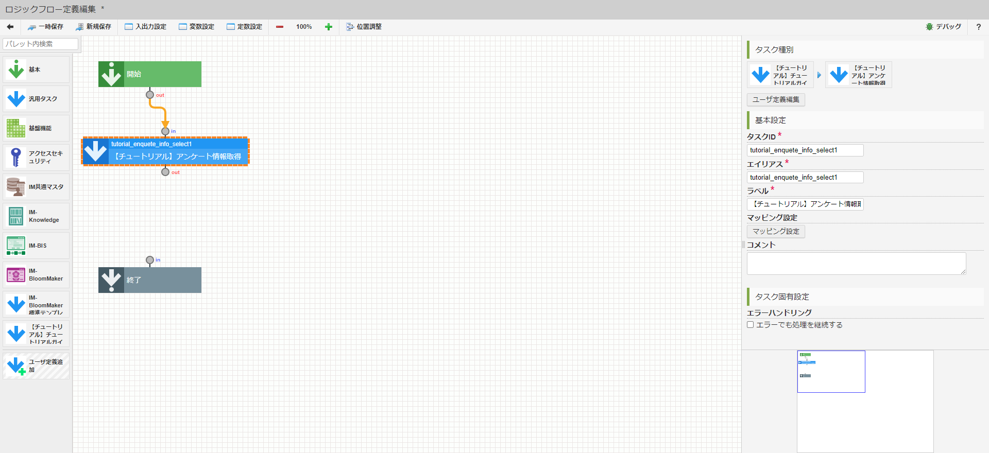Screen dimensions: 989x453
Task: Zoom in with the green plus icon
Action: [329, 27]
